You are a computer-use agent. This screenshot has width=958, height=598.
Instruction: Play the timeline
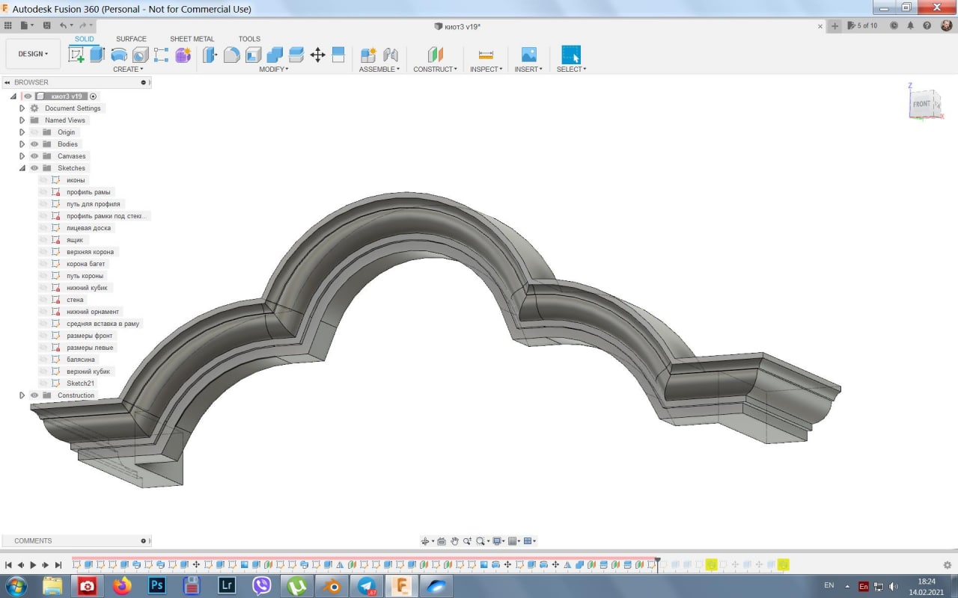tap(33, 565)
